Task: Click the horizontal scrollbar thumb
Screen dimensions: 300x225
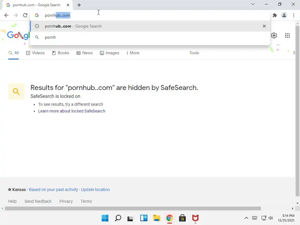Action: click(133, 209)
